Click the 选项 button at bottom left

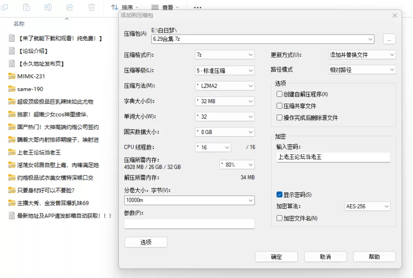[146, 242]
